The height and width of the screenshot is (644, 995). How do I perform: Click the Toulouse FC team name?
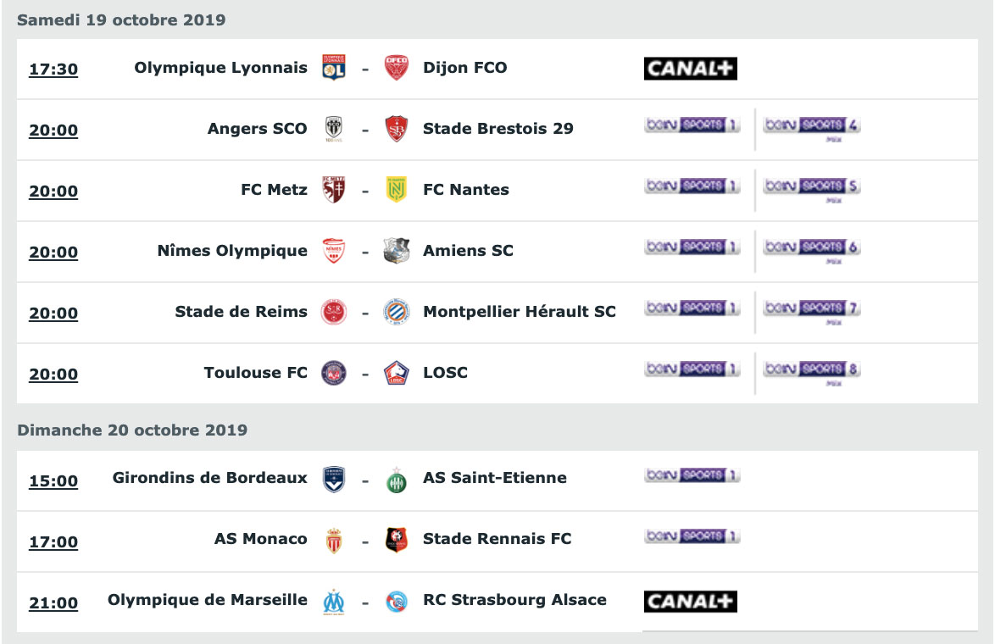point(256,373)
